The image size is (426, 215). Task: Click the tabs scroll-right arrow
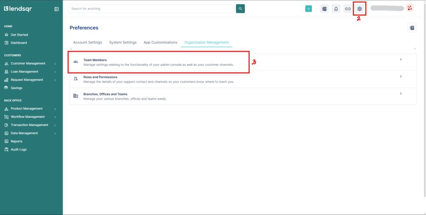(415, 49)
